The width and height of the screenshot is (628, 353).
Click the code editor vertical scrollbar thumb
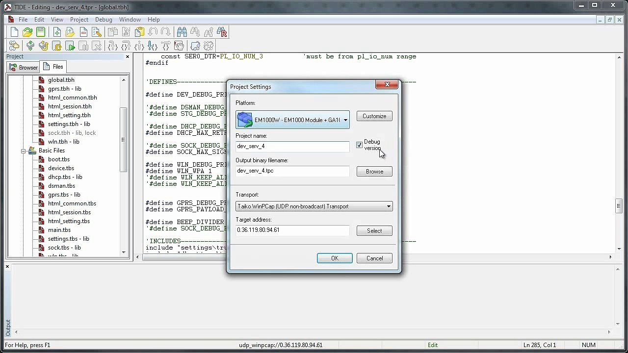coord(619,205)
